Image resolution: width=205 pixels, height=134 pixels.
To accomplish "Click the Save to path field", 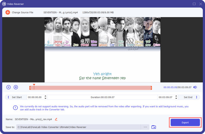I will (79, 127).
